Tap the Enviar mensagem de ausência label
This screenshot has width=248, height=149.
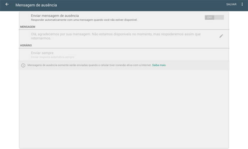tap(55, 16)
